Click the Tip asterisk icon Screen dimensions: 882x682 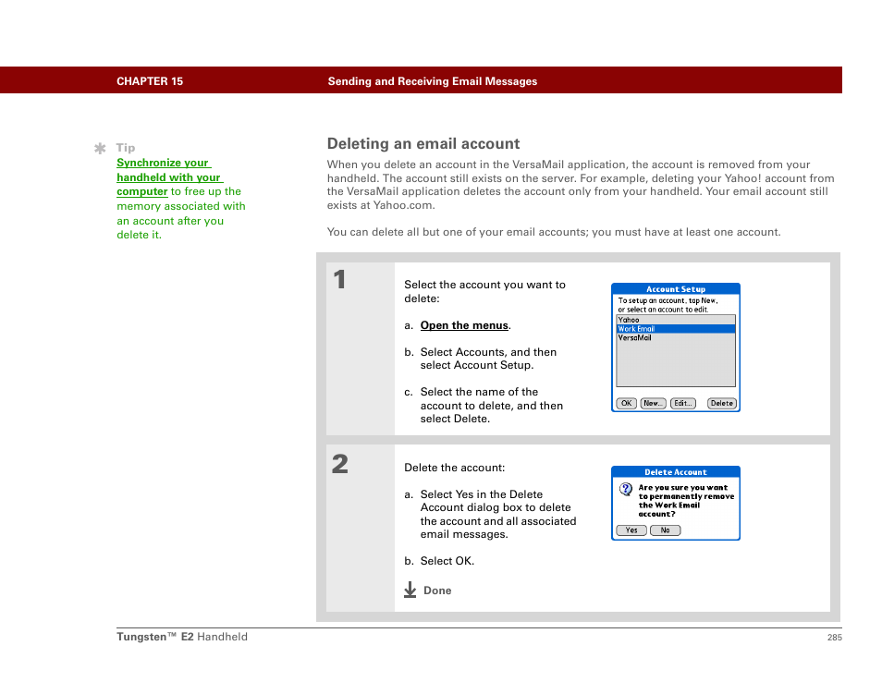(100, 149)
